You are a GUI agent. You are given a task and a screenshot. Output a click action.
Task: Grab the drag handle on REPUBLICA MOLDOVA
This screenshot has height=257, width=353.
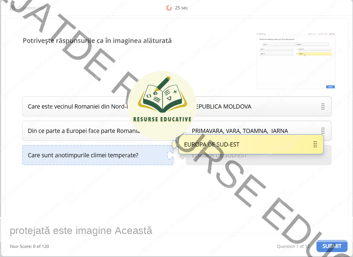(323, 106)
